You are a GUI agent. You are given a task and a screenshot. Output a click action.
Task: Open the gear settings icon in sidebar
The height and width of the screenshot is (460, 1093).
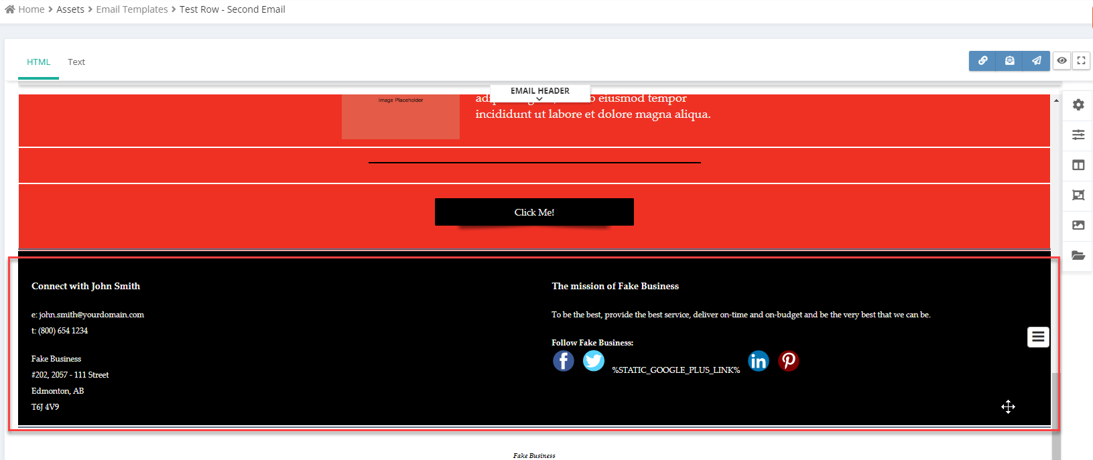[x=1078, y=104]
